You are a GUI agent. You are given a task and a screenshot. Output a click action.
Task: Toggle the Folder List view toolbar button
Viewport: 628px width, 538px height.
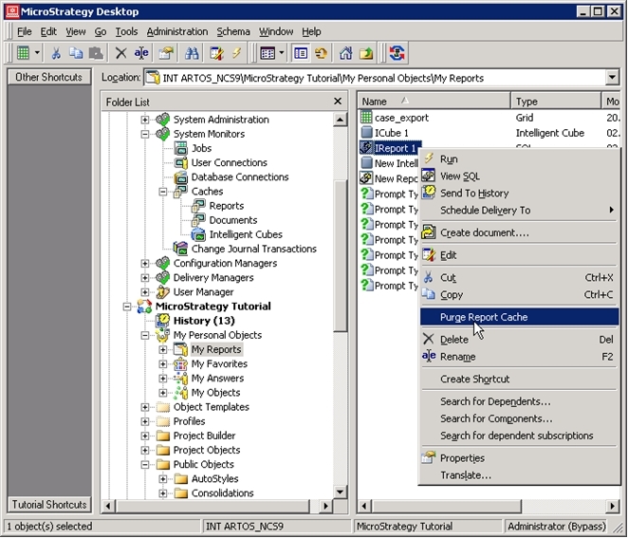tap(301, 52)
